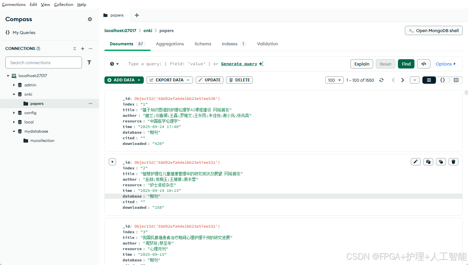The image size is (468, 265).
Task: Open the View menu
Action: pos(46,4)
